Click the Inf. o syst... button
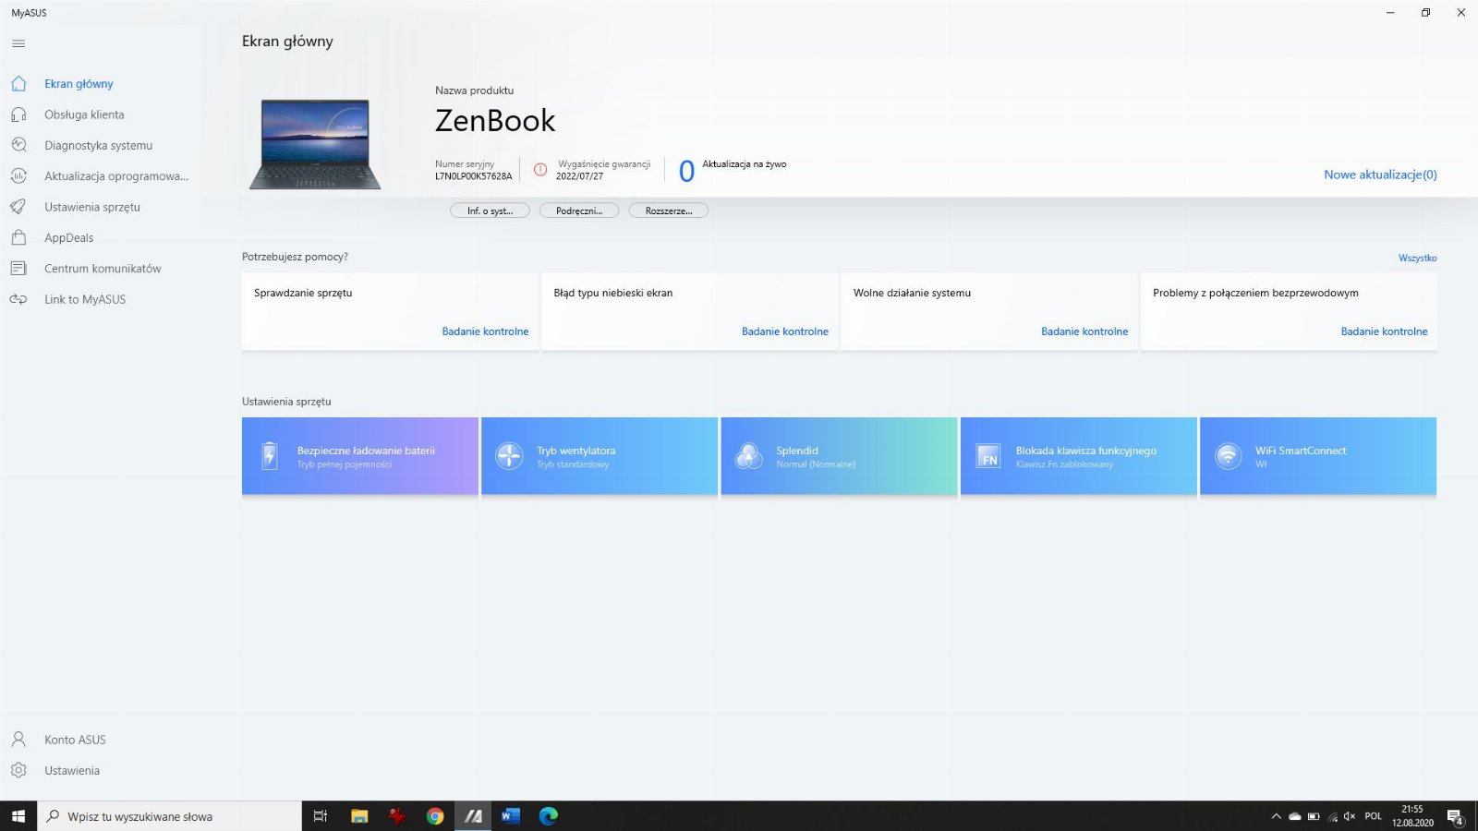This screenshot has height=831, width=1478. point(490,211)
